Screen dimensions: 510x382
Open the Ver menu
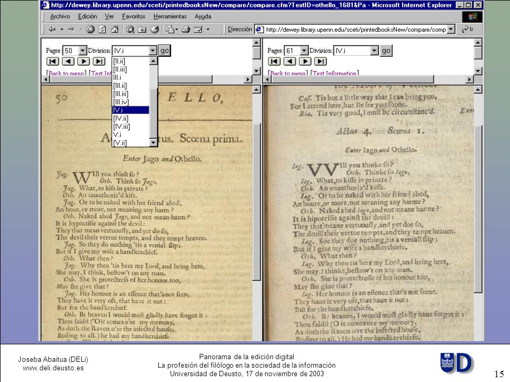(x=109, y=16)
